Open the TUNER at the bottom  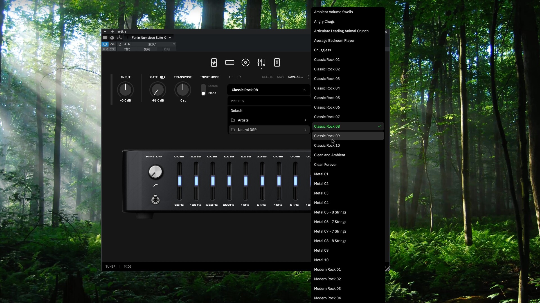click(x=110, y=267)
